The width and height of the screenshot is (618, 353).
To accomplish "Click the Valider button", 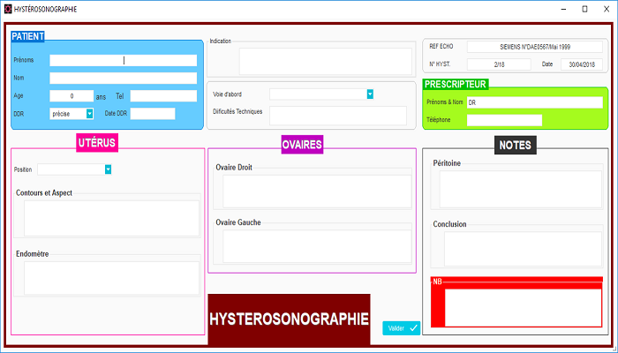I will (x=401, y=328).
